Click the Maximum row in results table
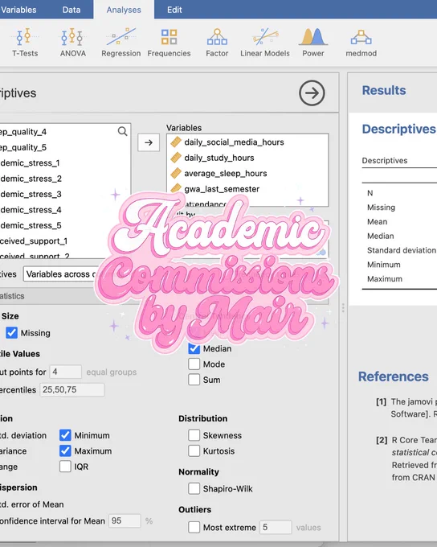This screenshot has height=547, width=437. click(x=385, y=279)
